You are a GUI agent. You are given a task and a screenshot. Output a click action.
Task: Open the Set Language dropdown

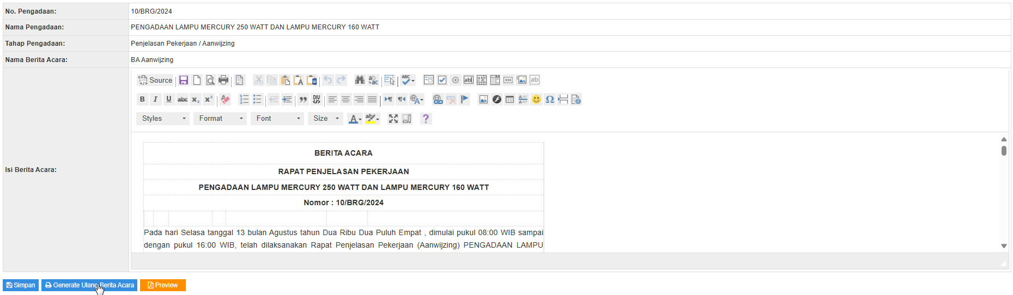(417, 99)
